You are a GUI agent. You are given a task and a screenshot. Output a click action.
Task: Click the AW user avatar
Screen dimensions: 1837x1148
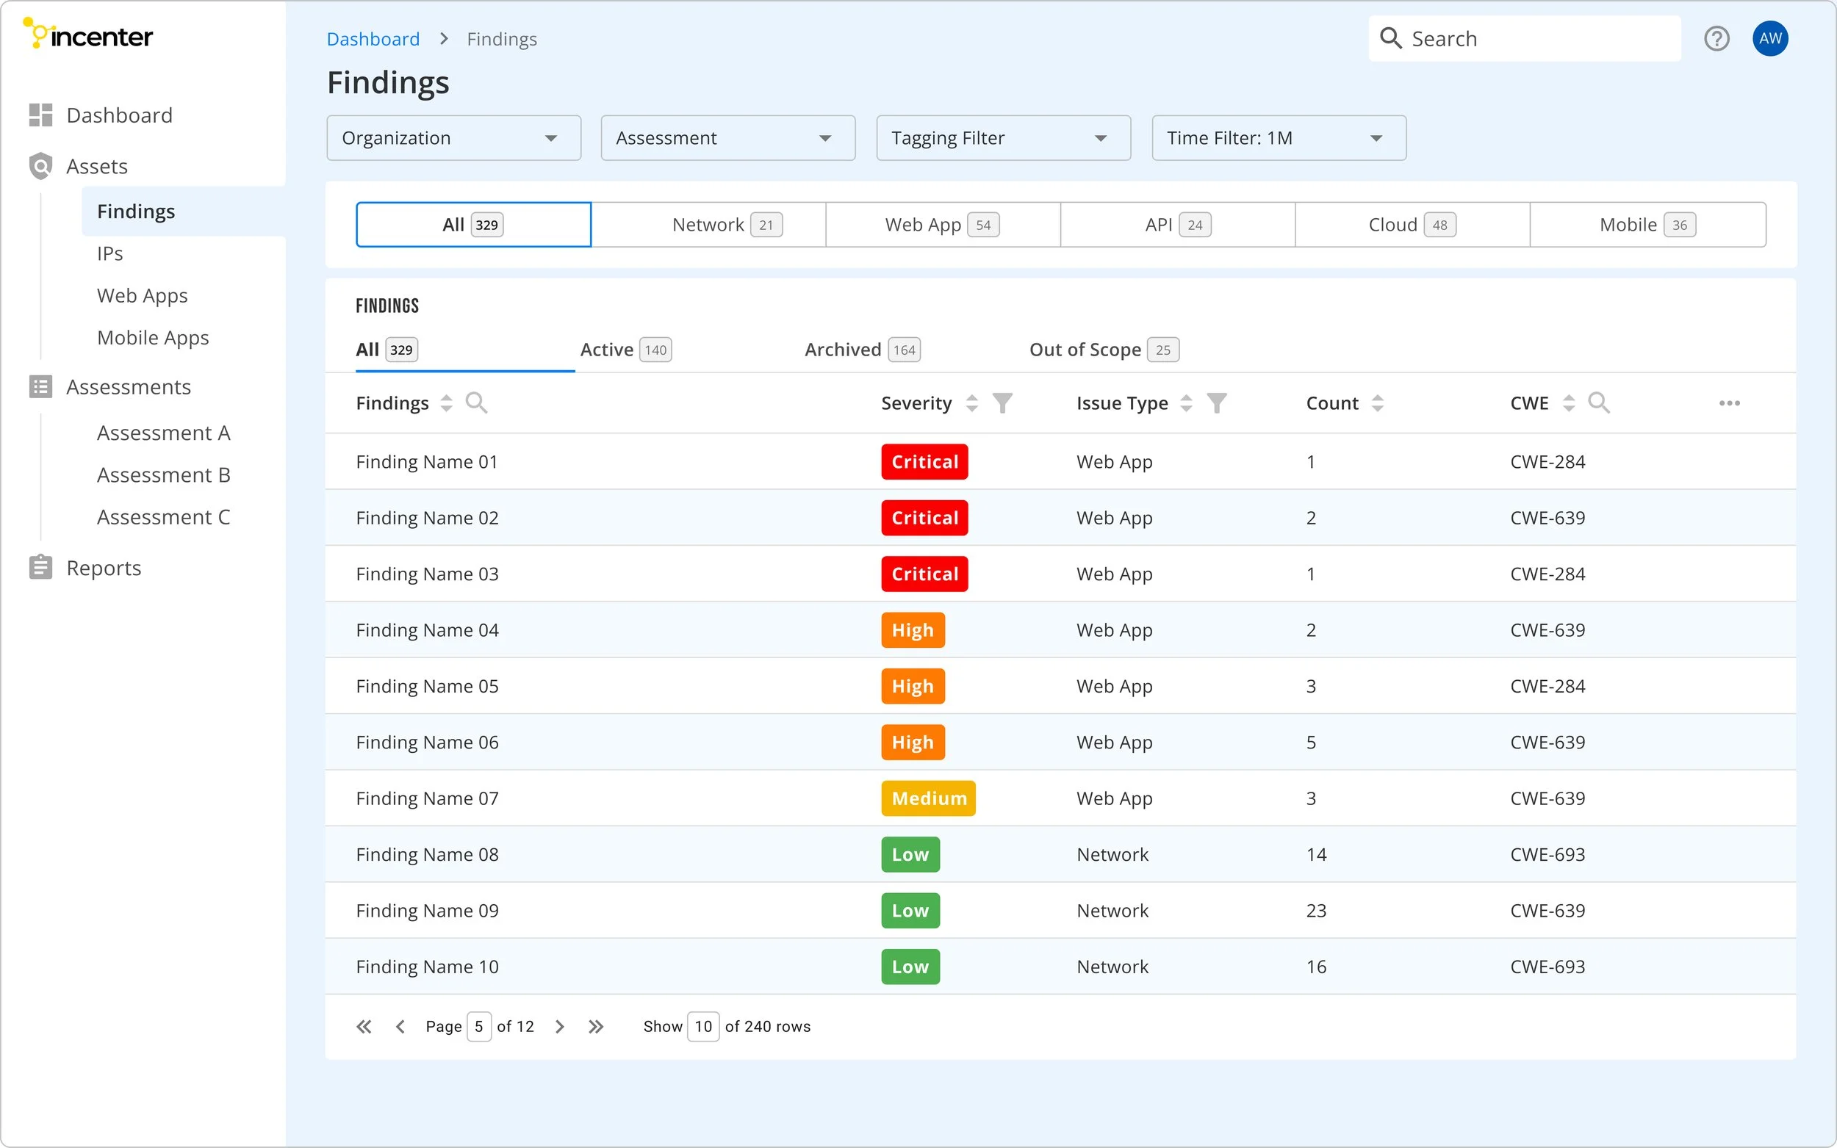tap(1770, 39)
